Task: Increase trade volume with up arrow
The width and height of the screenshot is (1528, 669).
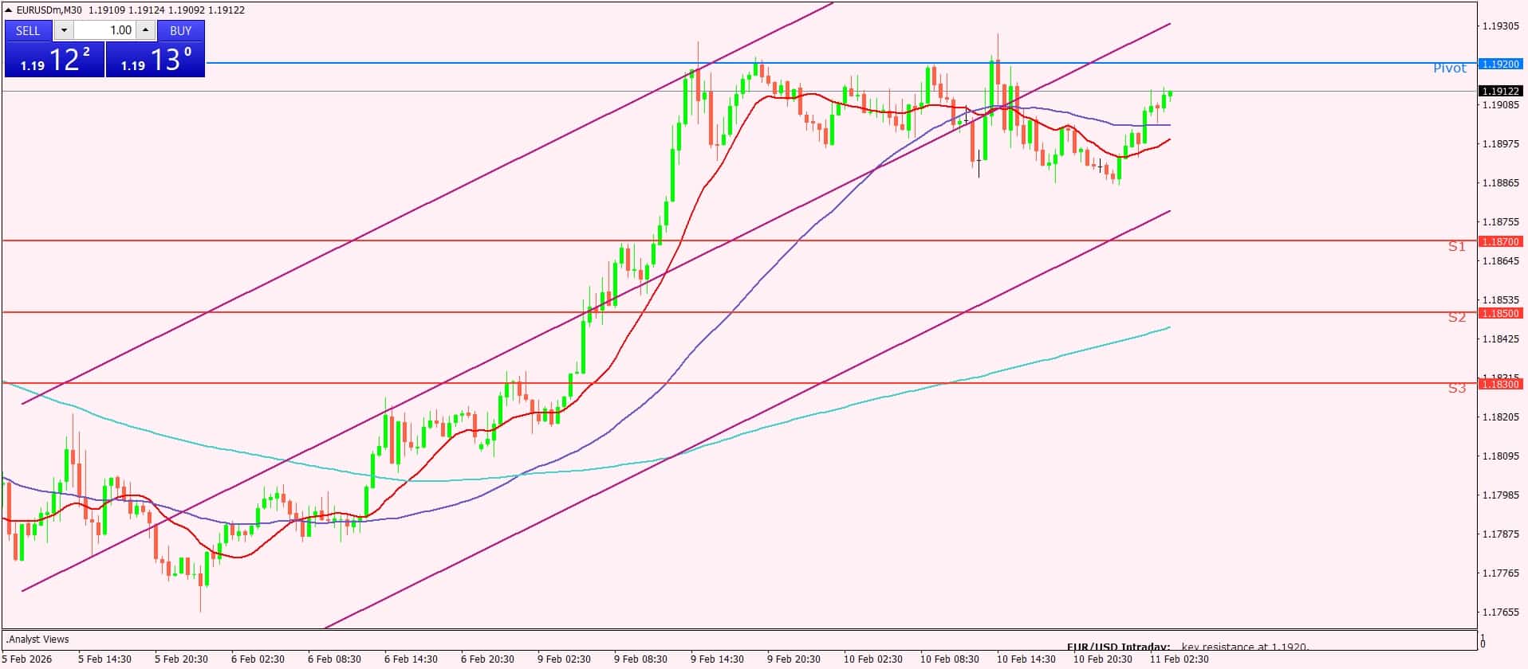Action: tap(145, 30)
